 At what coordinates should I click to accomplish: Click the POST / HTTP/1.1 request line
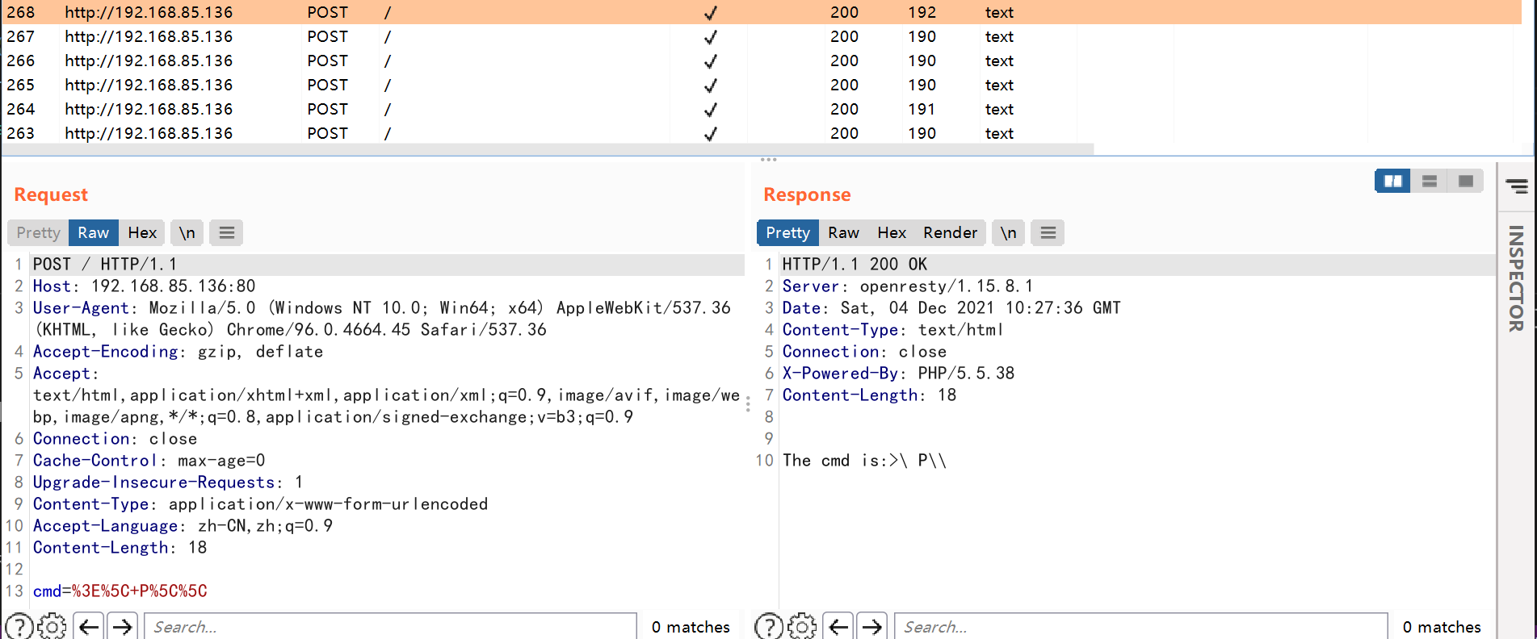104,264
